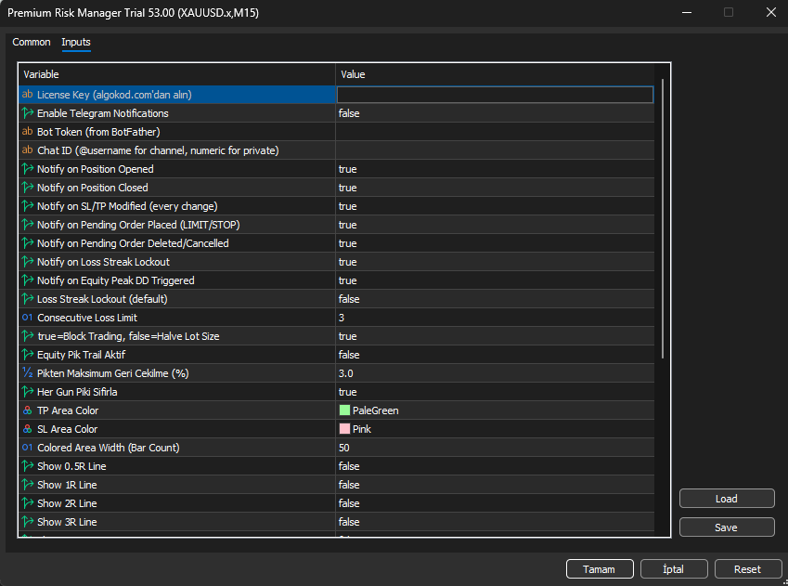
Task: Click the Her Gun Piki Sifirla icon
Action: point(28,392)
